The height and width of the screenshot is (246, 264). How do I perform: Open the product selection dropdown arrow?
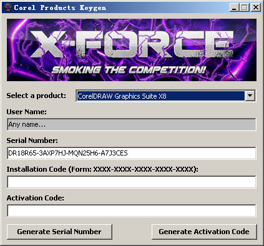(x=250, y=96)
